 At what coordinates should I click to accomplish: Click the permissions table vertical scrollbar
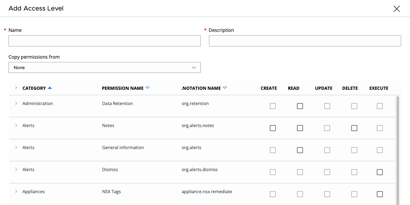[x=397, y=150]
